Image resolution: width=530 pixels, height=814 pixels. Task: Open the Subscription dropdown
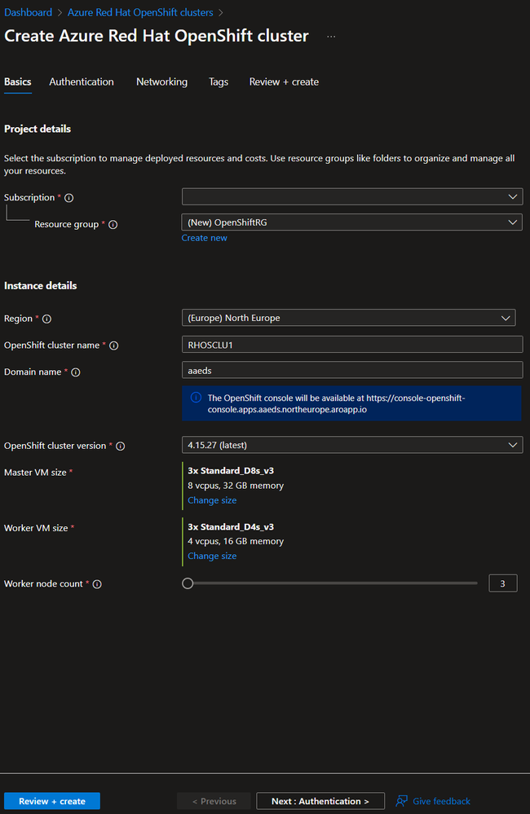pyautogui.click(x=352, y=196)
